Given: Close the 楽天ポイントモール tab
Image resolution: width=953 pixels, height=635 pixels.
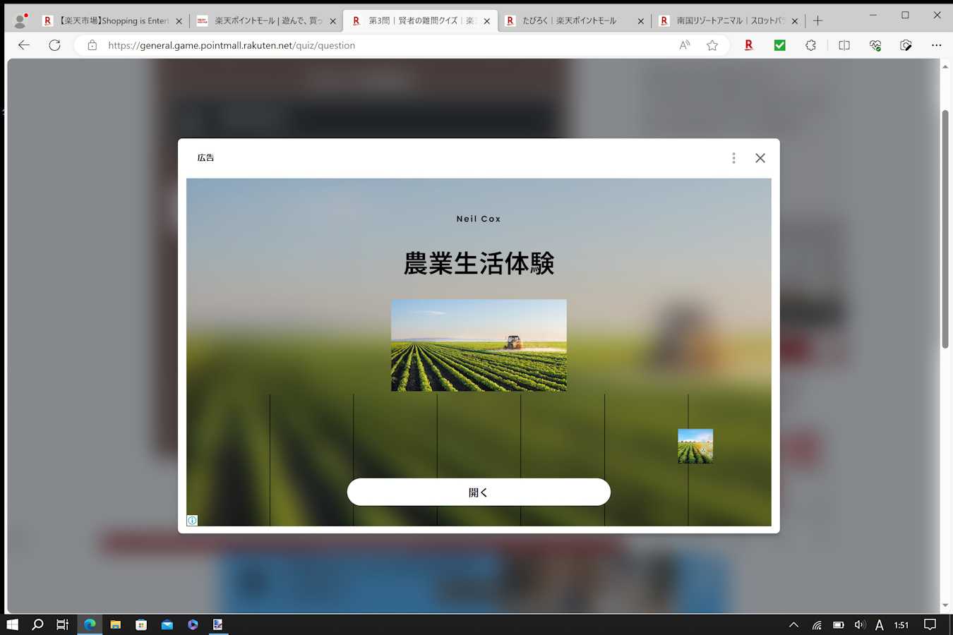Looking at the screenshot, I should (x=333, y=21).
